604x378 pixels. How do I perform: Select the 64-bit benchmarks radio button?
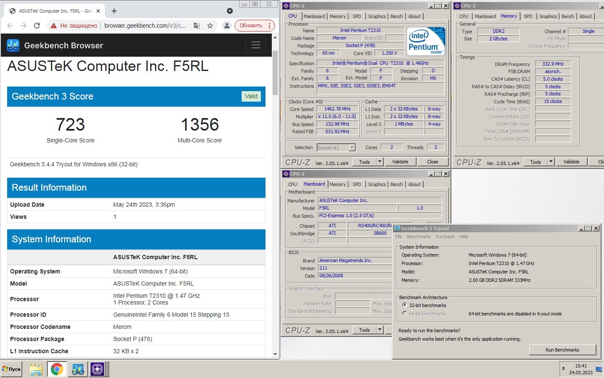[x=405, y=314]
